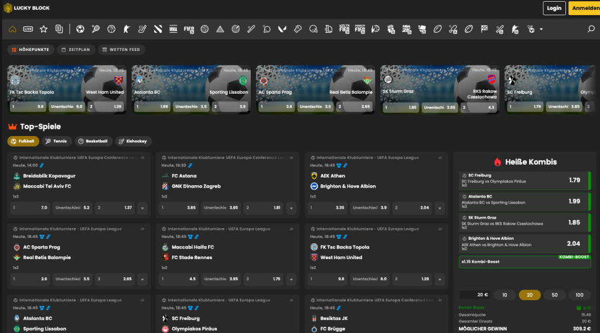Choose the 50 stake chip
Image resolution: width=600 pixels, height=333 pixels.
[554, 295]
